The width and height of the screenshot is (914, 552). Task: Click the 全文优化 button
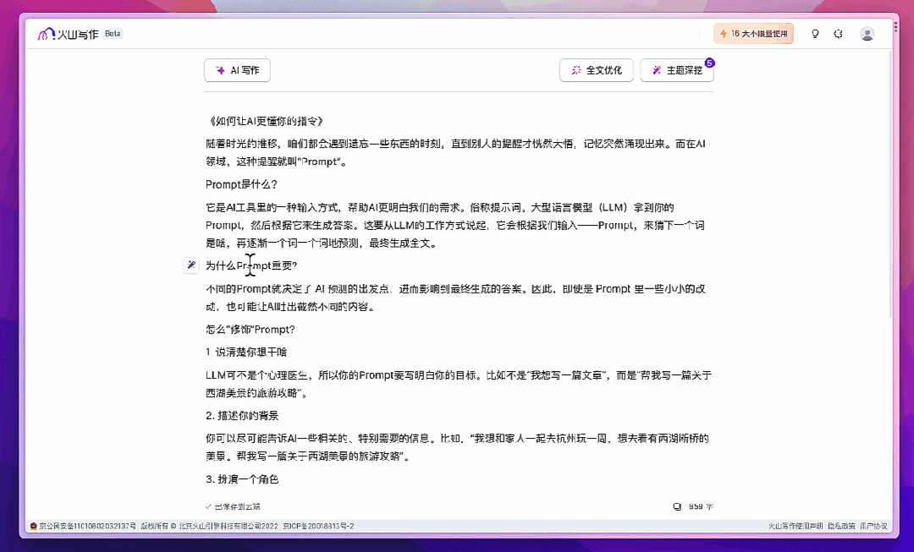tap(596, 70)
